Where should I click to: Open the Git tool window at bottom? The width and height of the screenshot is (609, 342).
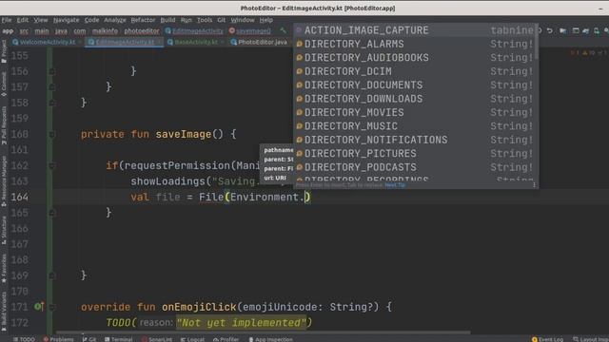click(x=89, y=339)
